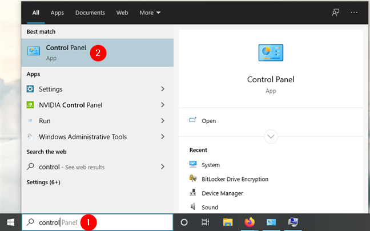
Task: Open Firefox from the taskbar
Action: point(249,222)
